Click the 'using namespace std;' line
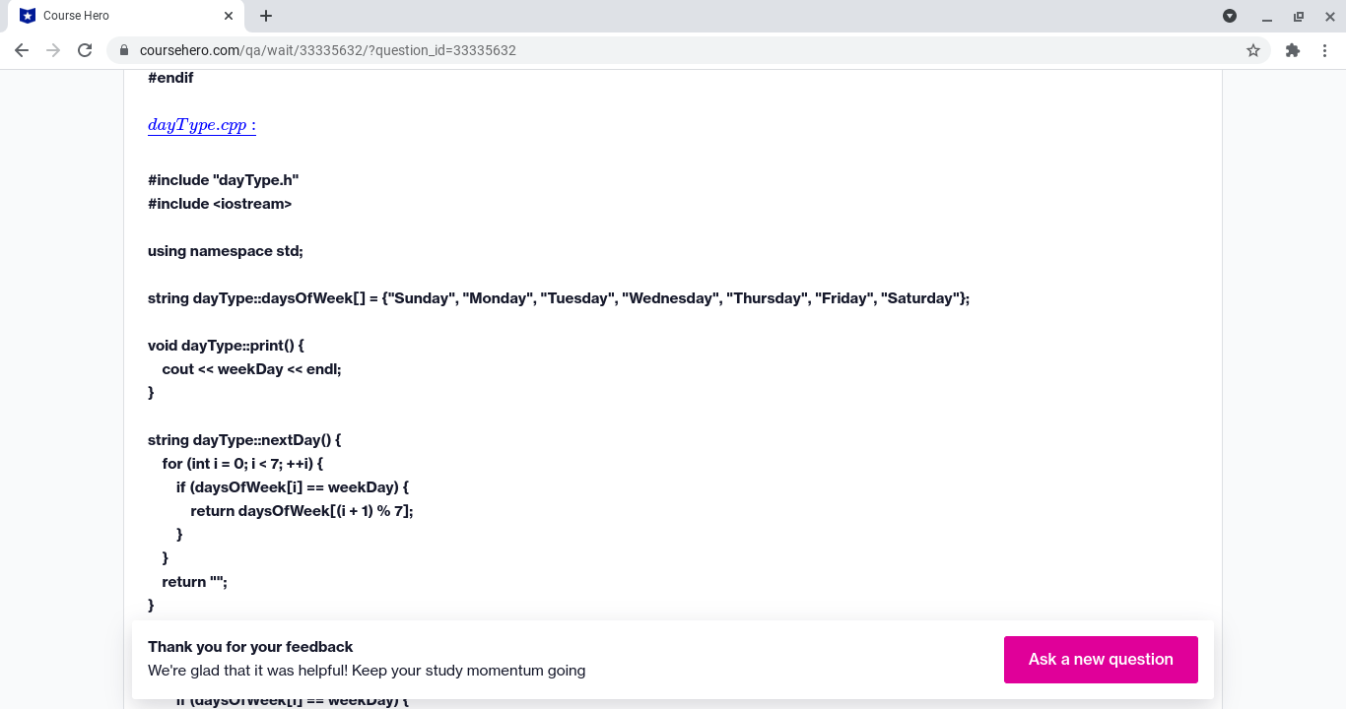The height and width of the screenshot is (709, 1346). [x=226, y=251]
